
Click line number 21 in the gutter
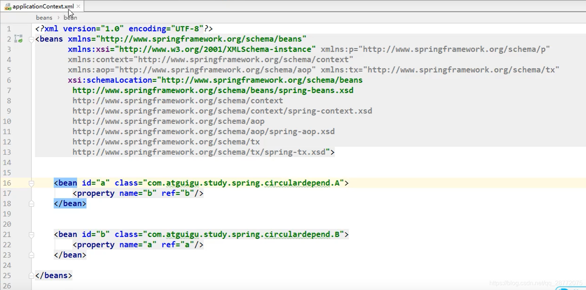coord(7,234)
